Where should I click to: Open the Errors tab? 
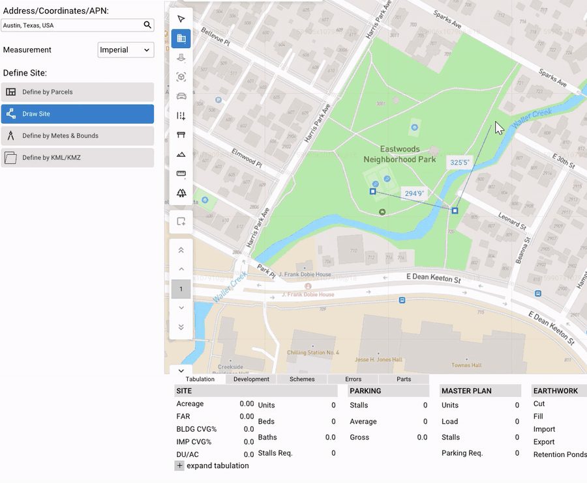[353, 379]
